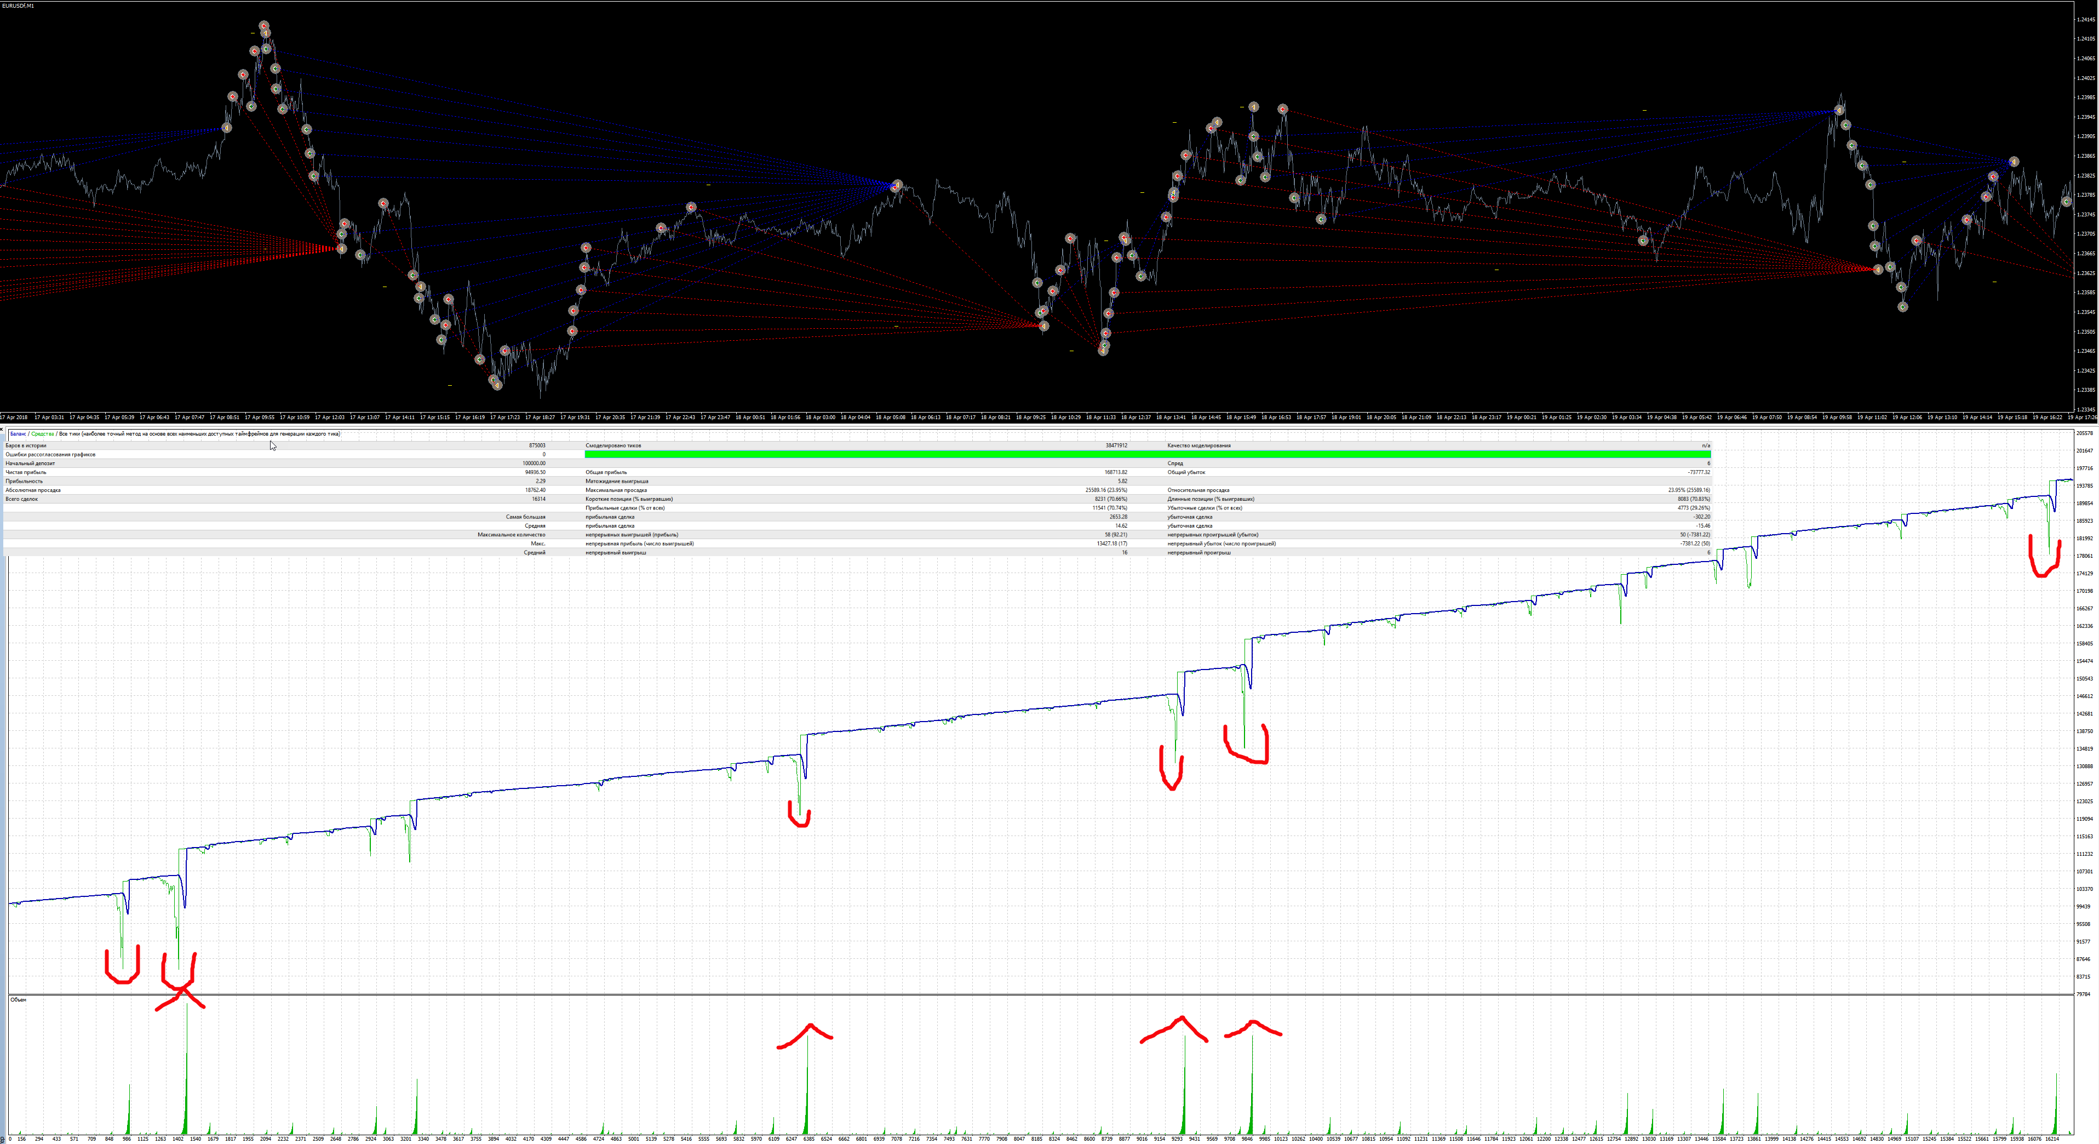Viewport: 2099px width, 1144px height.
Task: Click relative drawdown value 23.95% (25589.16)
Action: pyautogui.click(x=1689, y=490)
